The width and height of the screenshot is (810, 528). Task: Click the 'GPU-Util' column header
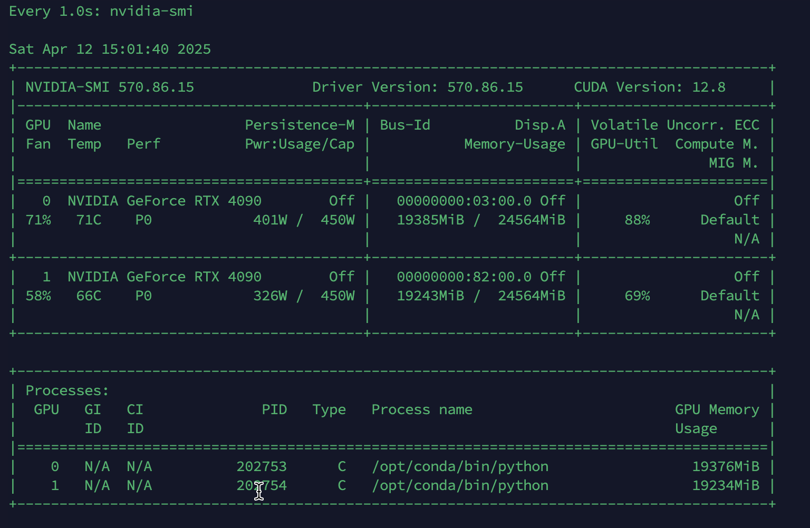click(624, 144)
